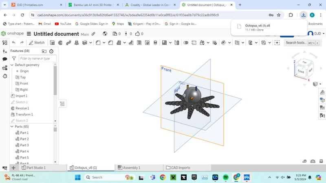Select the Chamfer tool
326x183 pixels.
[x=110, y=43]
